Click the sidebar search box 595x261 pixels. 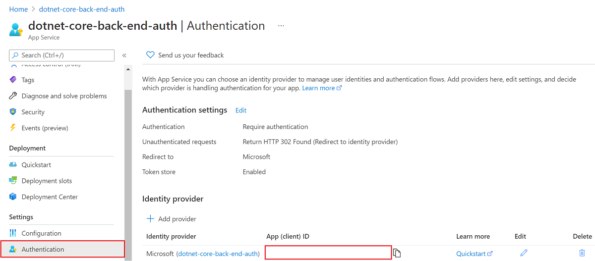click(61, 55)
